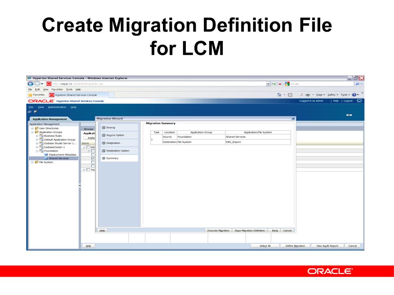Click the Help link in Oracle header
Viewport: 394px width, 295px height.
pyautogui.click(x=336, y=101)
